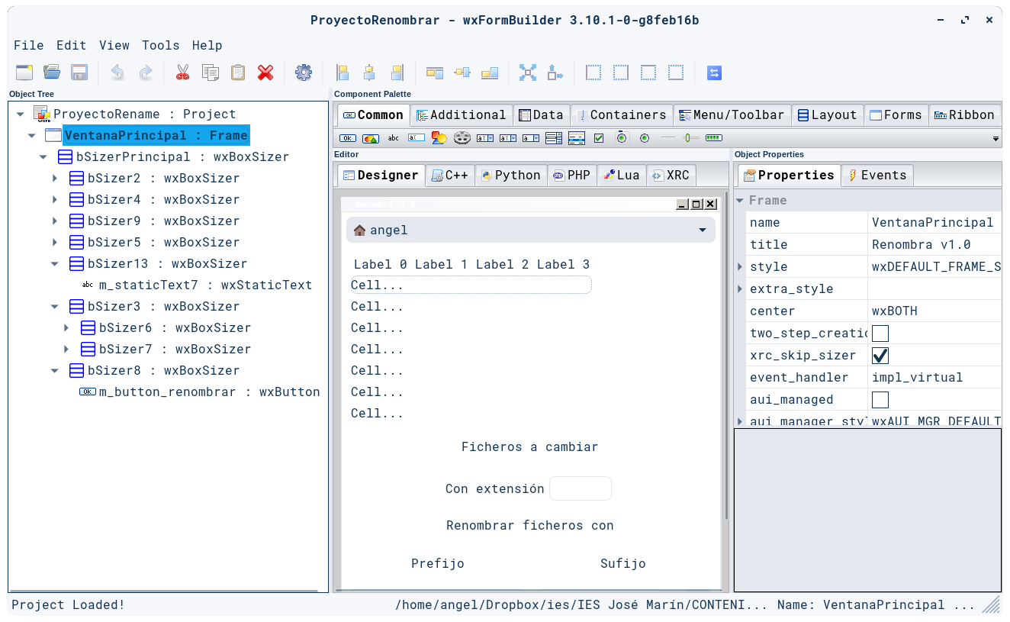Collapse the bSizer13 tree node
The width and height of the screenshot is (1010, 622).
tap(54, 263)
